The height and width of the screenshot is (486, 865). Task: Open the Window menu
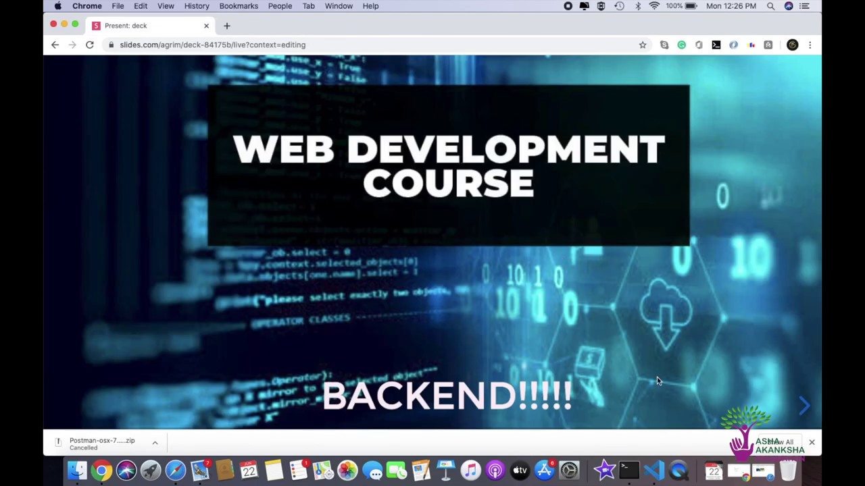339,6
